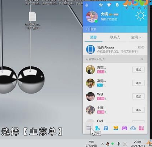Click the medal icon in title bar
Screen dimensions: 152x147
click(x=117, y=5)
